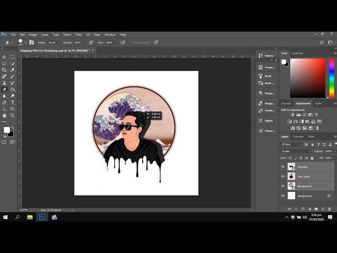
Task: Select the Blur tool
Action: click(x=4, y=96)
